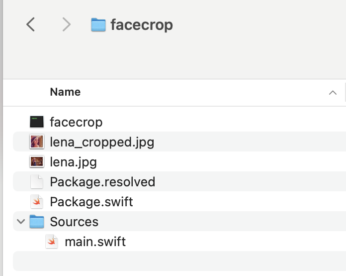The width and height of the screenshot is (346, 276).
Task: Click the Package.swift Swift file icon
Action: click(x=37, y=202)
